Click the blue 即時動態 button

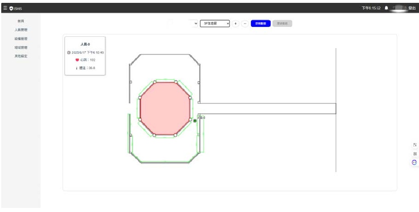(261, 24)
